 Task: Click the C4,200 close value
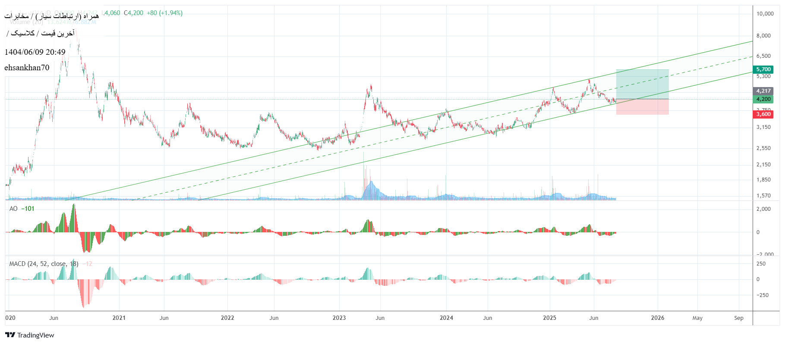tap(133, 13)
